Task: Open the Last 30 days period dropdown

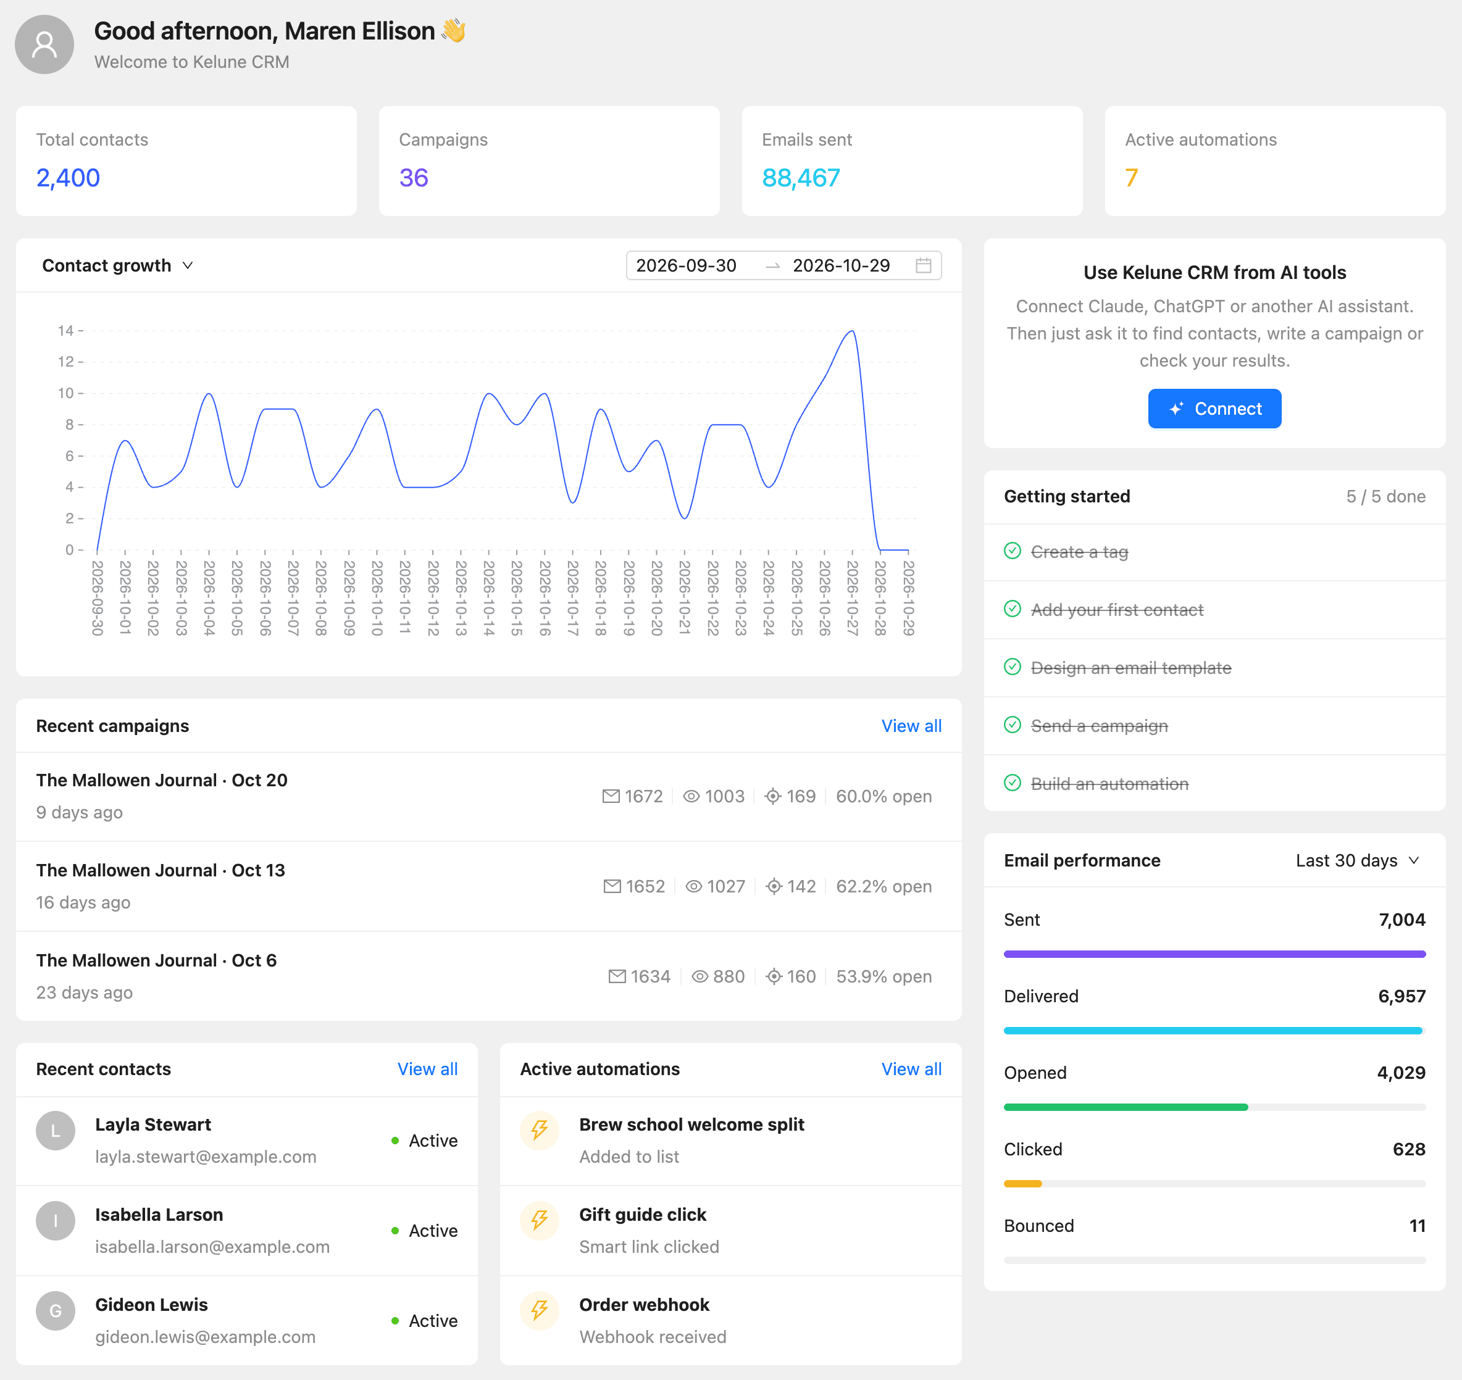Action: tap(1358, 861)
